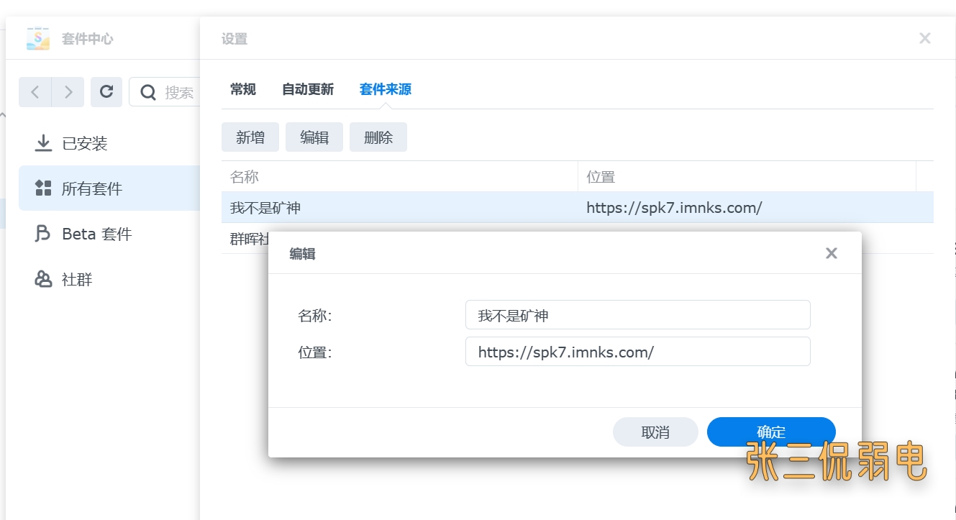This screenshot has width=956, height=520.
Task: Go back with the left arrow button
Action: coord(35,92)
